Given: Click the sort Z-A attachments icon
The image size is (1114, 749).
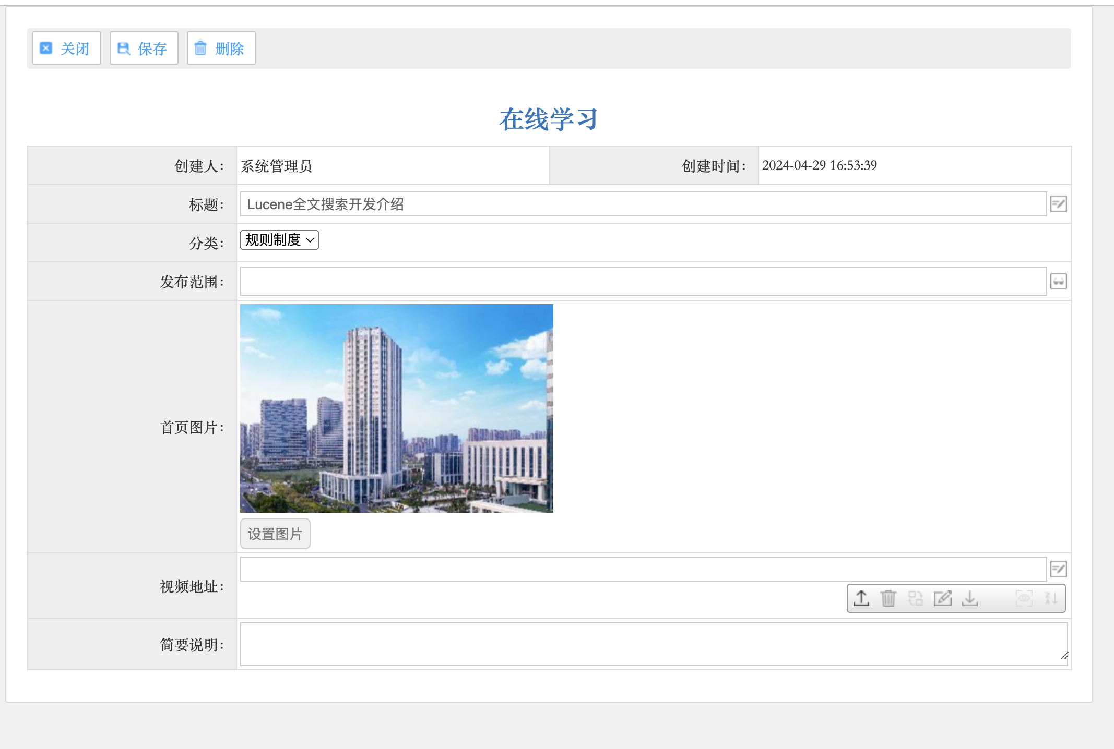Looking at the screenshot, I should tap(1051, 598).
